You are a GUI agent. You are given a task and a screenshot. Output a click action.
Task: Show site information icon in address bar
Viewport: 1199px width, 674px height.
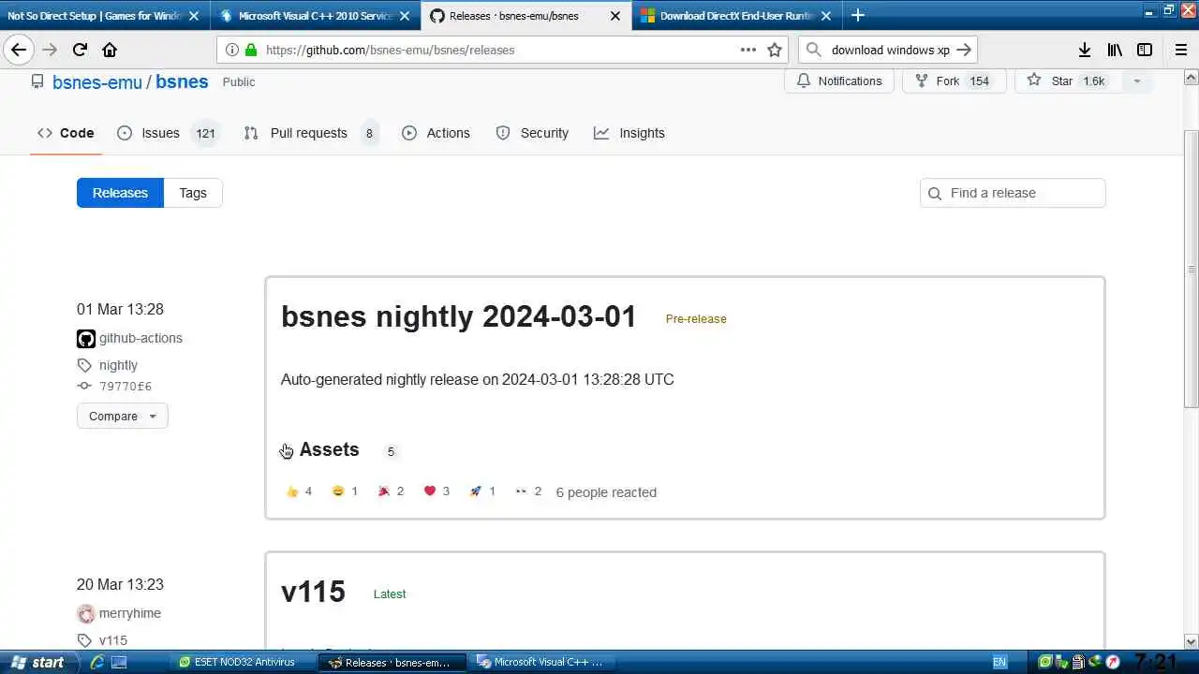pyautogui.click(x=231, y=50)
